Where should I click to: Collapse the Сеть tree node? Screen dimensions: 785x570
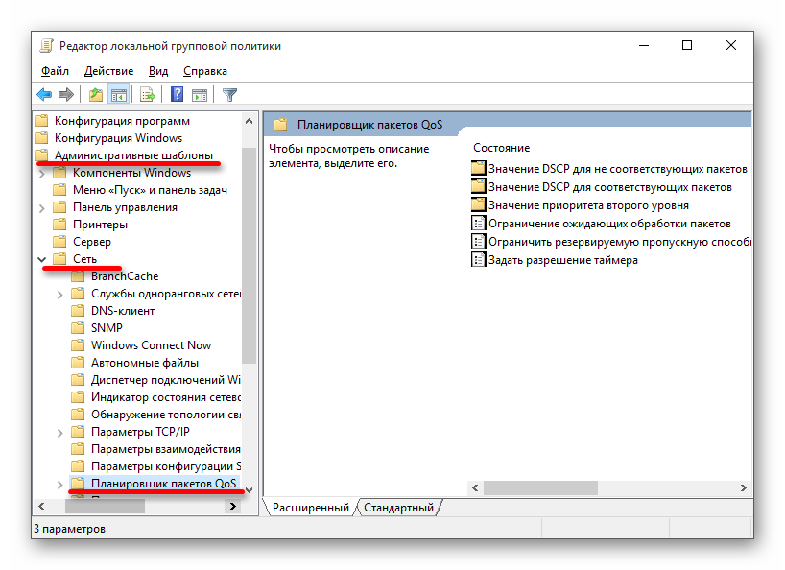[41, 259]
